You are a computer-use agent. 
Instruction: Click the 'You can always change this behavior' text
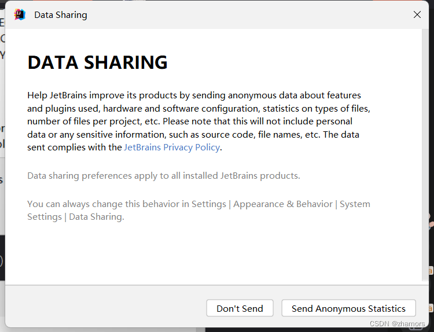(x=198, y=211)
